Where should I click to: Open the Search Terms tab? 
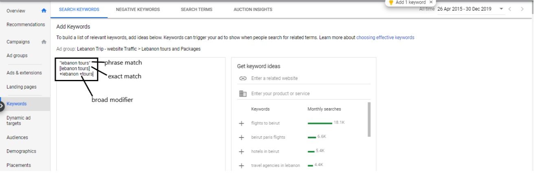point(196,9)
